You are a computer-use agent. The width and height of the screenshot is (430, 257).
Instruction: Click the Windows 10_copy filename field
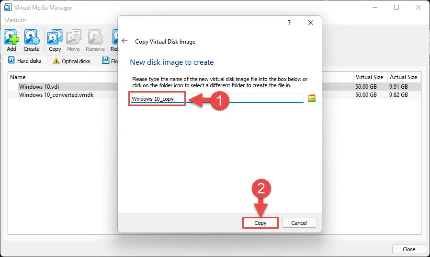217,99
